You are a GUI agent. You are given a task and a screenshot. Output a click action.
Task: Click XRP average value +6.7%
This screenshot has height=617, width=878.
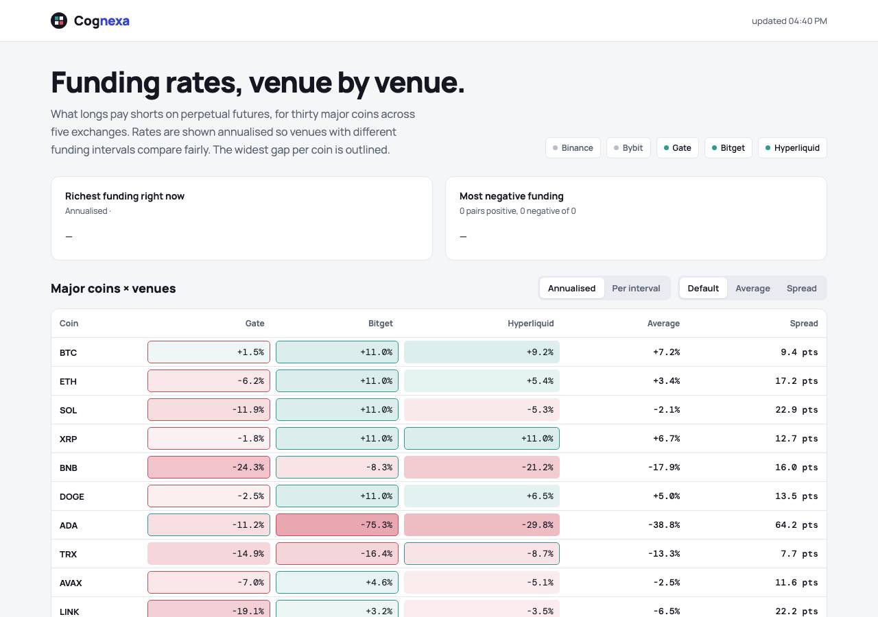(666, 439)
